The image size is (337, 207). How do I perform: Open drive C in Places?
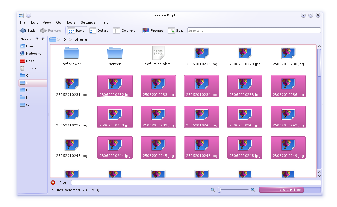(x=33, y=75)
